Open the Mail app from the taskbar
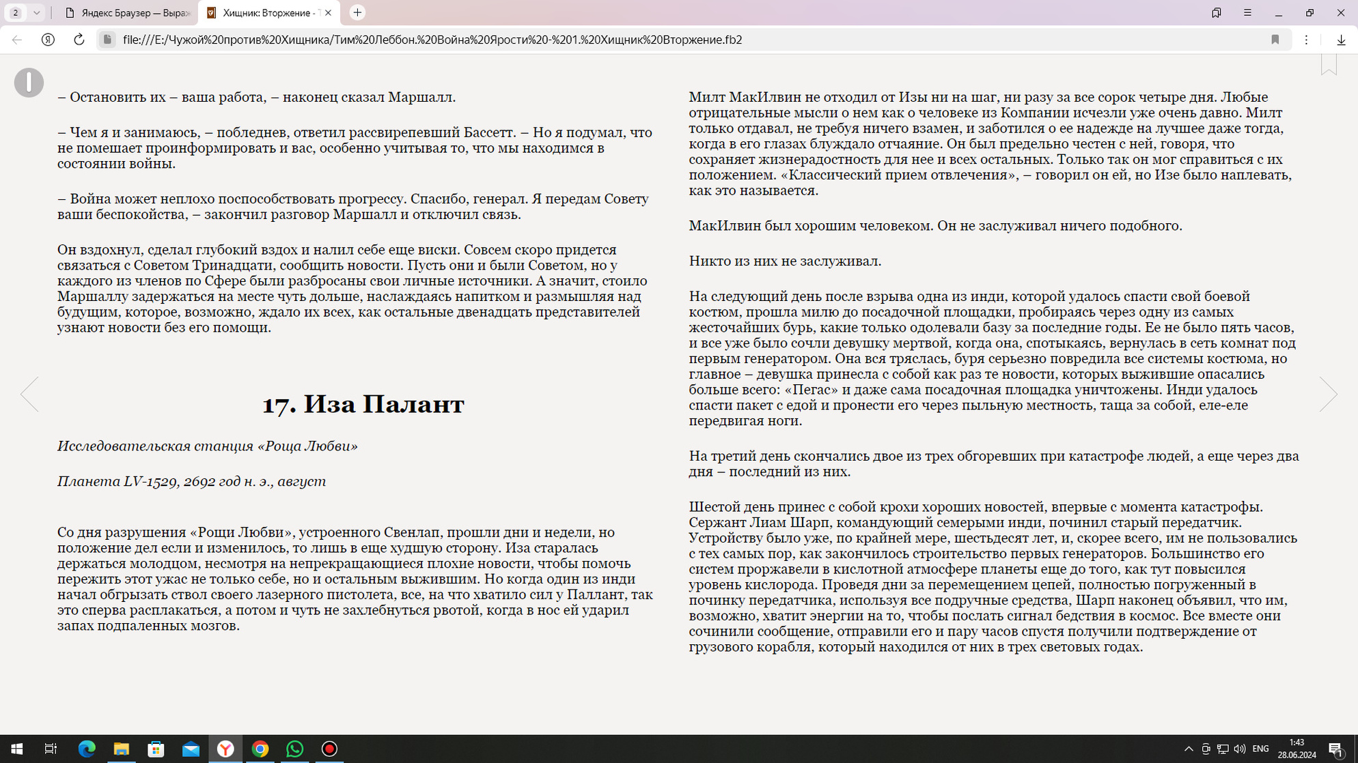Viewport: 1358px width, 763px height. [x=191, y=749]
